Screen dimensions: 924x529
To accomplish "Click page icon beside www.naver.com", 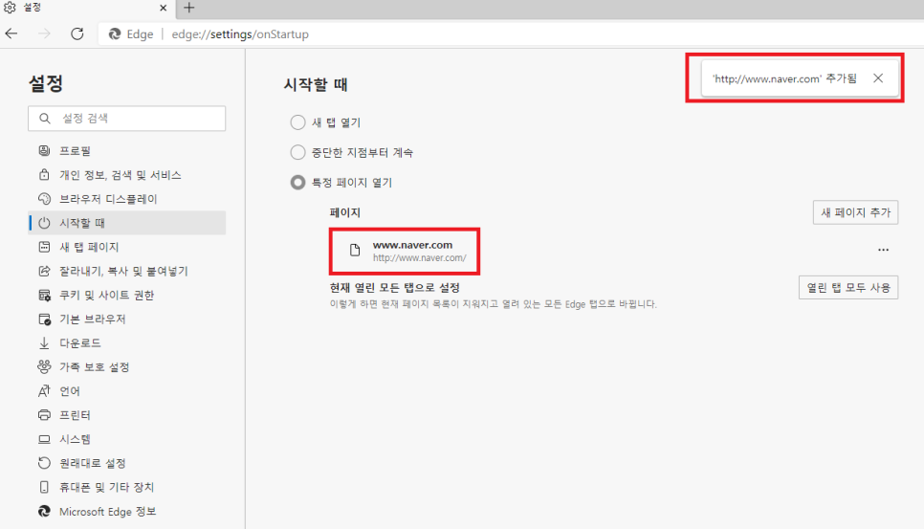I will [355, 250].
